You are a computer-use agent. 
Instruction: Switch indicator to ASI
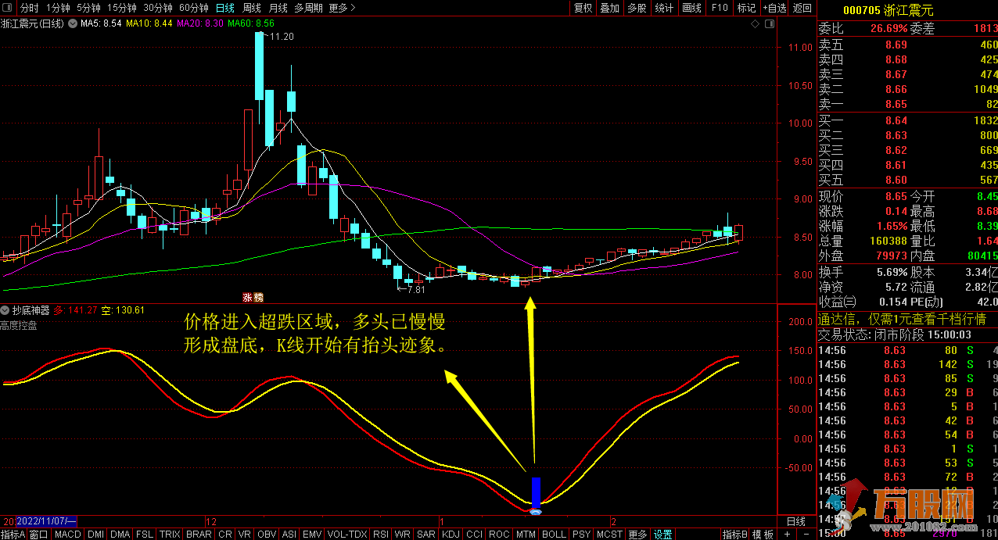click(x=289, y=535)
